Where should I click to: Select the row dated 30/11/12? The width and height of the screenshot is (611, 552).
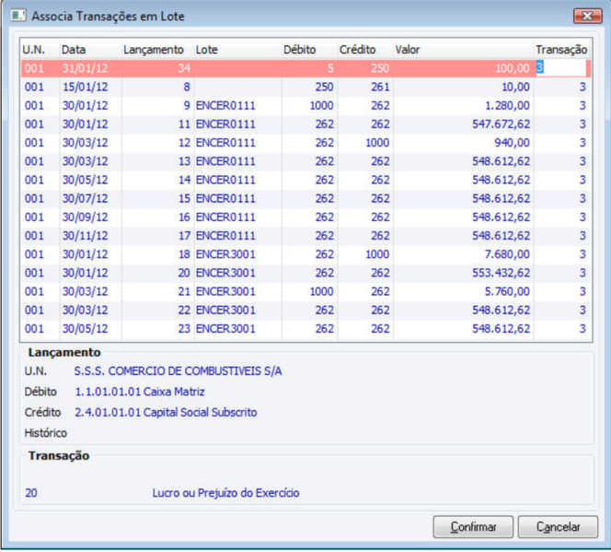(x=305, y=236)
